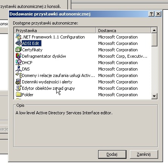Image resolution: width=168 pixels, height=166 pixels.
Task: Click the Defragmentator dysków icon
Action: (x=18, y=56)
